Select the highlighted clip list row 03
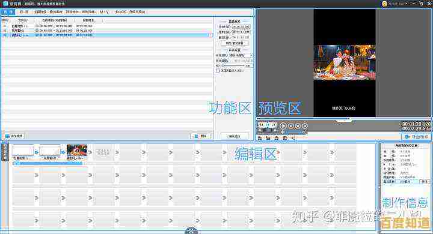433x234 pixels. 107,35
